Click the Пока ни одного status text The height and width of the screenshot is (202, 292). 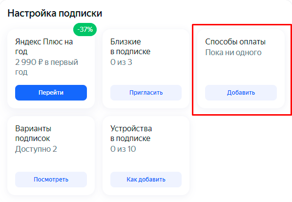(233, 53)
